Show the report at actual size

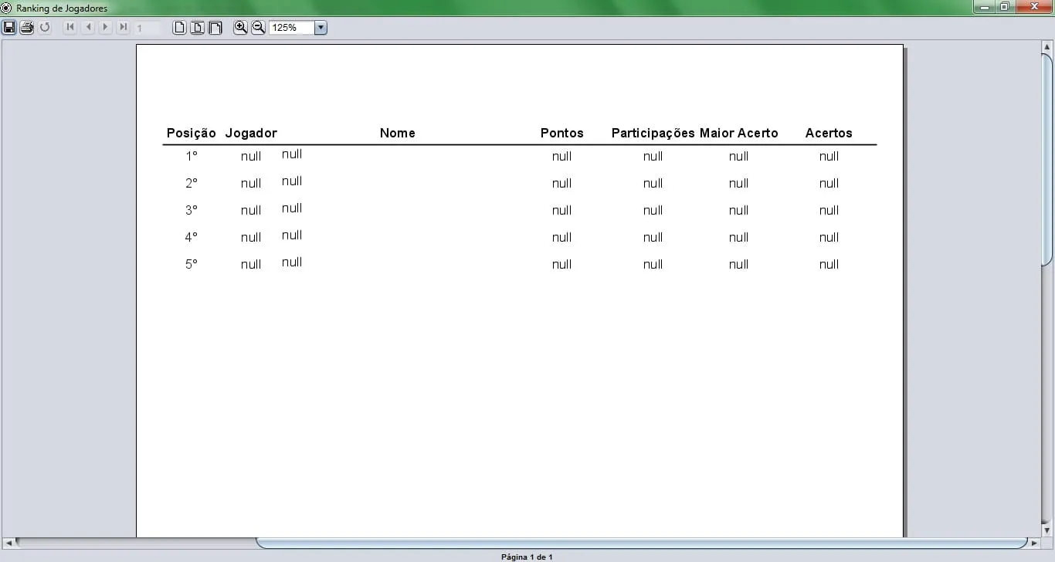(x=179, y=28)
